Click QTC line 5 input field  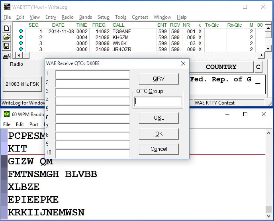click(x=93, y=110)
